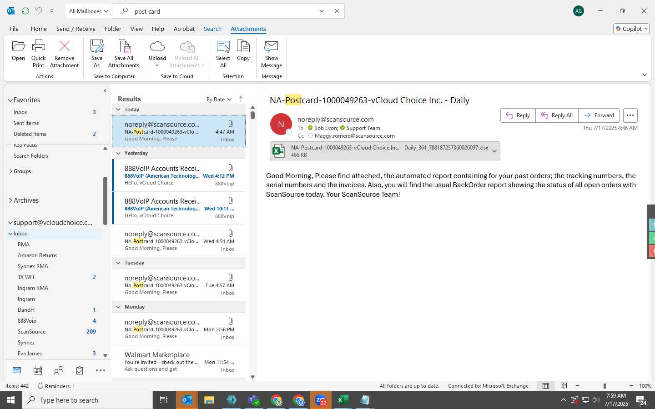The height and width of the screenshot is (409, 655).
Task: Choose Save As for the attachment
Action: click(x=97, y=54)
